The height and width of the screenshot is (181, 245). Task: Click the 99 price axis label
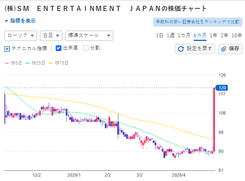tap(221, 132)
